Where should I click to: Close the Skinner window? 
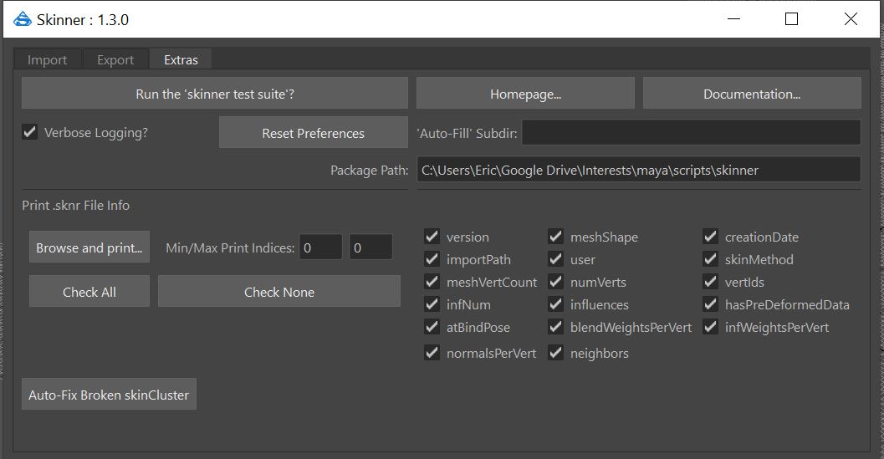(x=851, y=19)
